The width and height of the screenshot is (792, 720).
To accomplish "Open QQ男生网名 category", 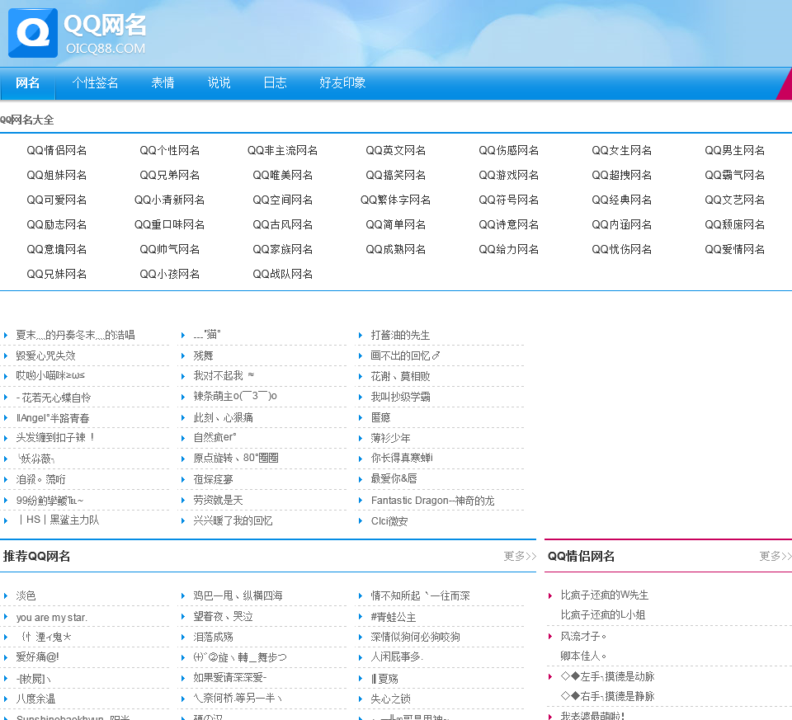I will (734, 150).
